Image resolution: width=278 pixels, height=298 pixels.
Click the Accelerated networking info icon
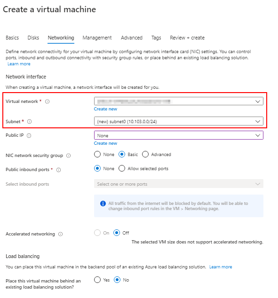pyautogui.click(x=61, y=234)
